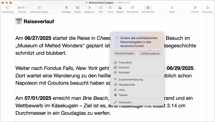Add a page with Seite hinzufügen

(x=39, y=9)
